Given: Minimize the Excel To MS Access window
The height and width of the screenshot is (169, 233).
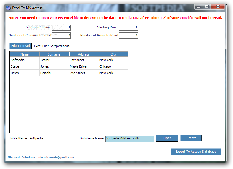Looking at the screenshot, I should point(199,7).
